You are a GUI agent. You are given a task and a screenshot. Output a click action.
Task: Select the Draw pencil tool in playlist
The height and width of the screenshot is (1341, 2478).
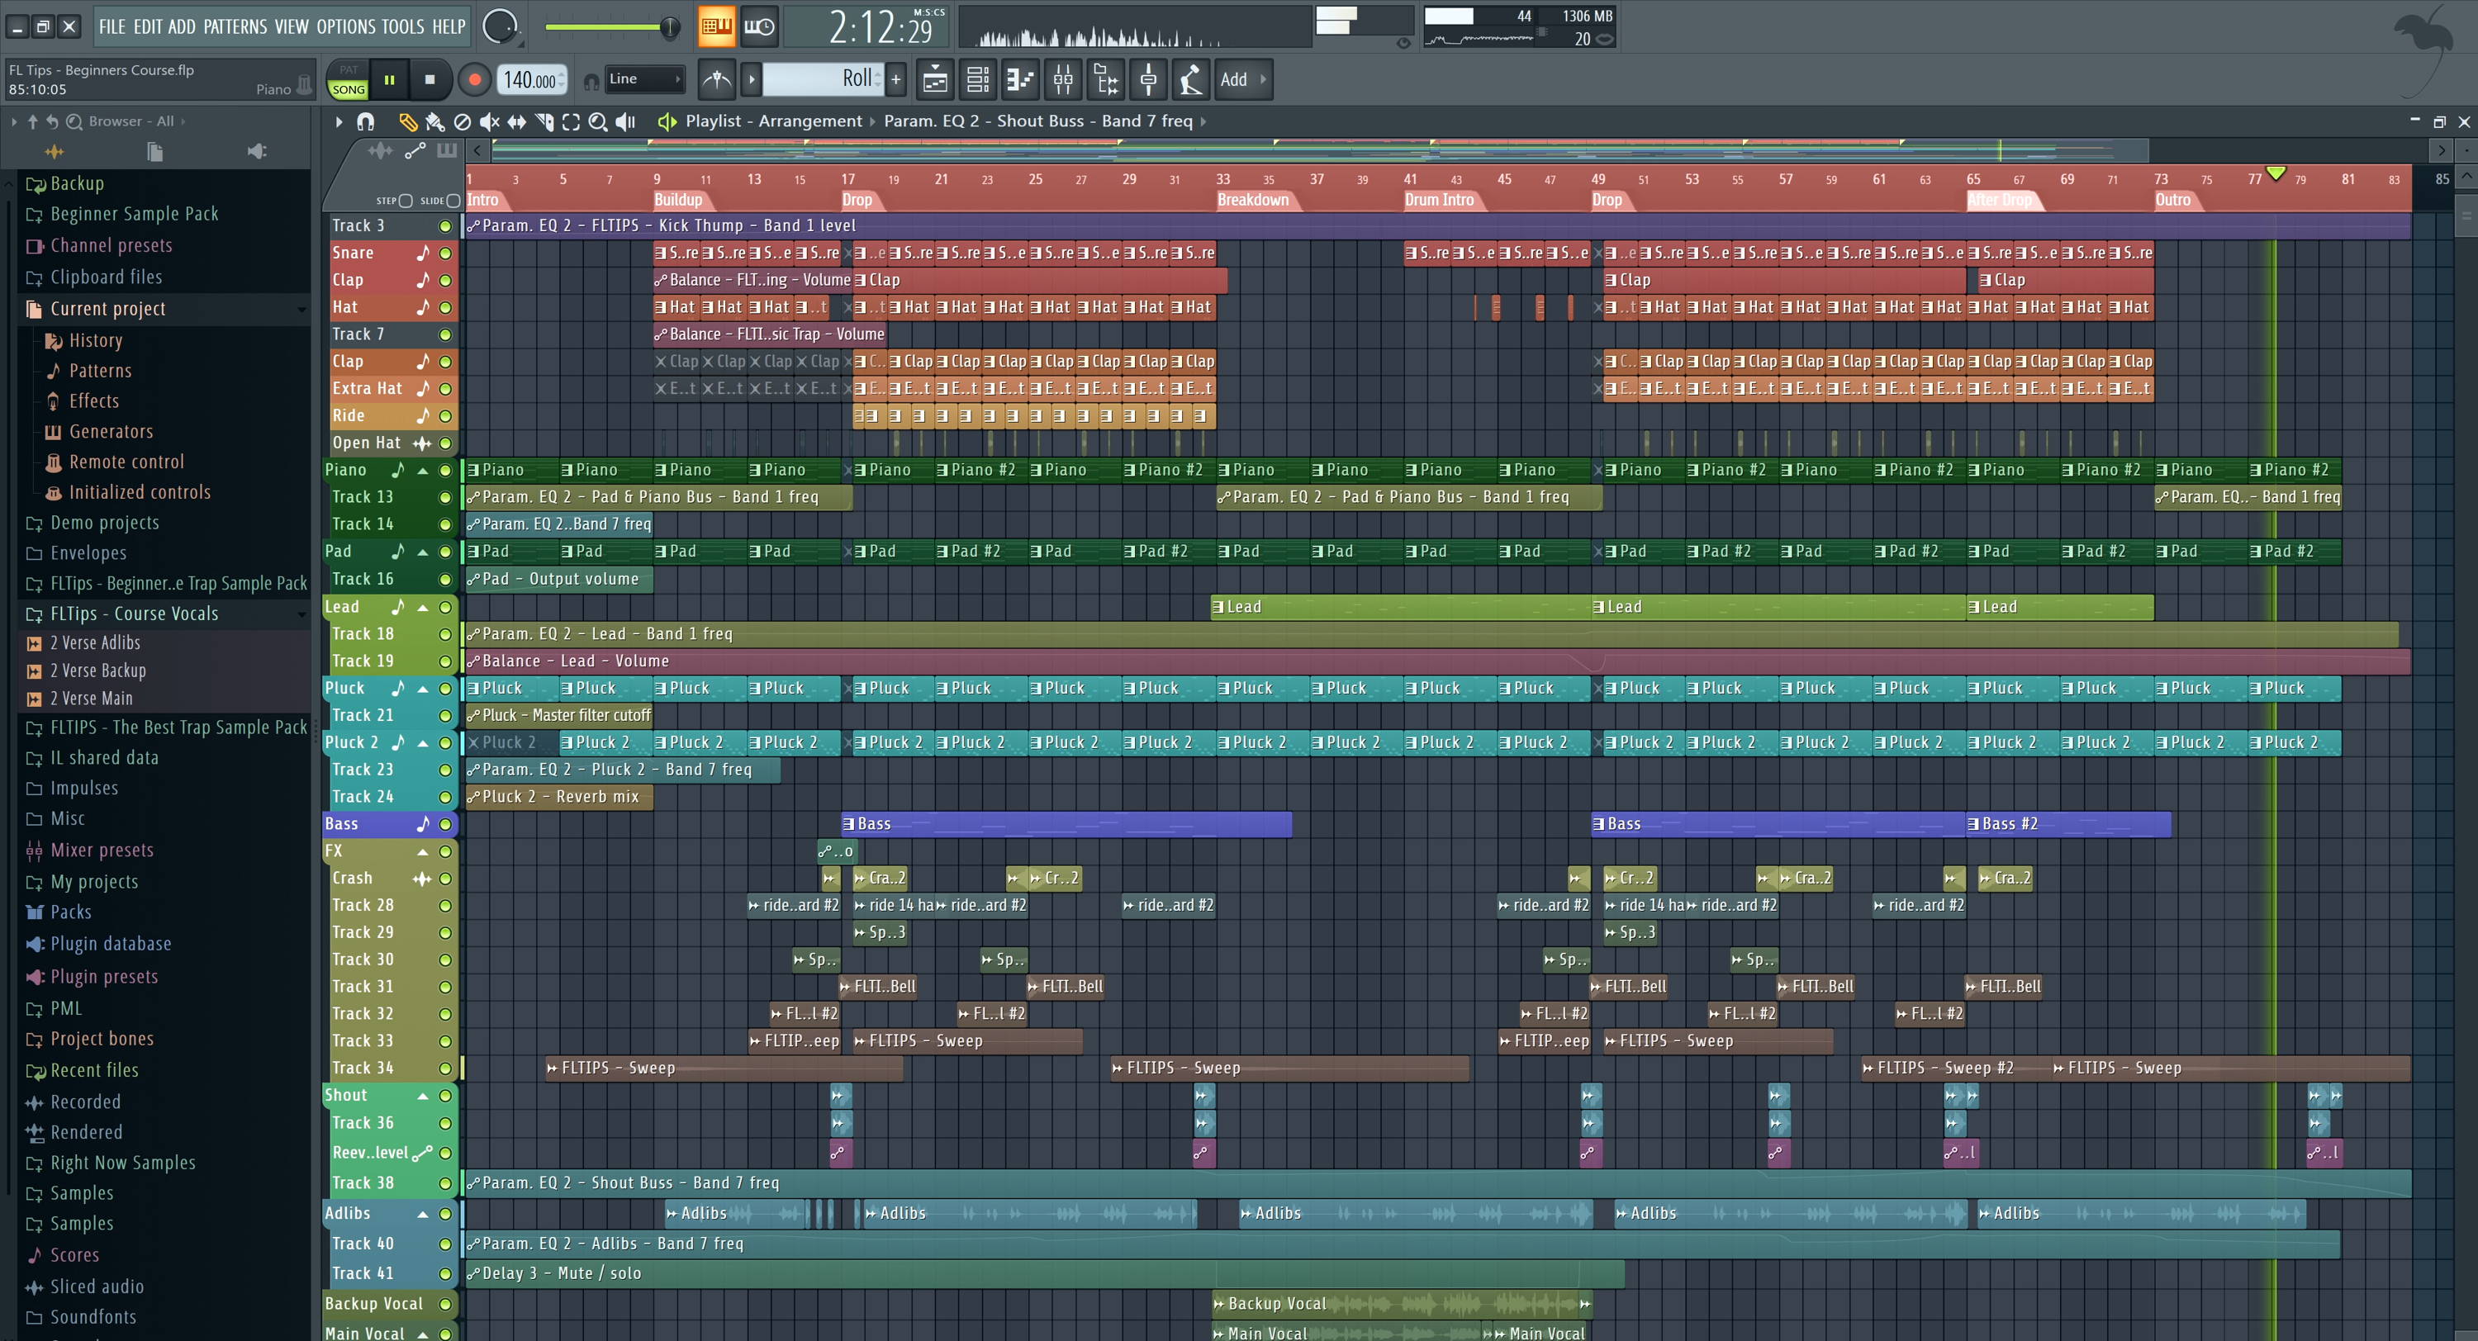coord(408,121)
